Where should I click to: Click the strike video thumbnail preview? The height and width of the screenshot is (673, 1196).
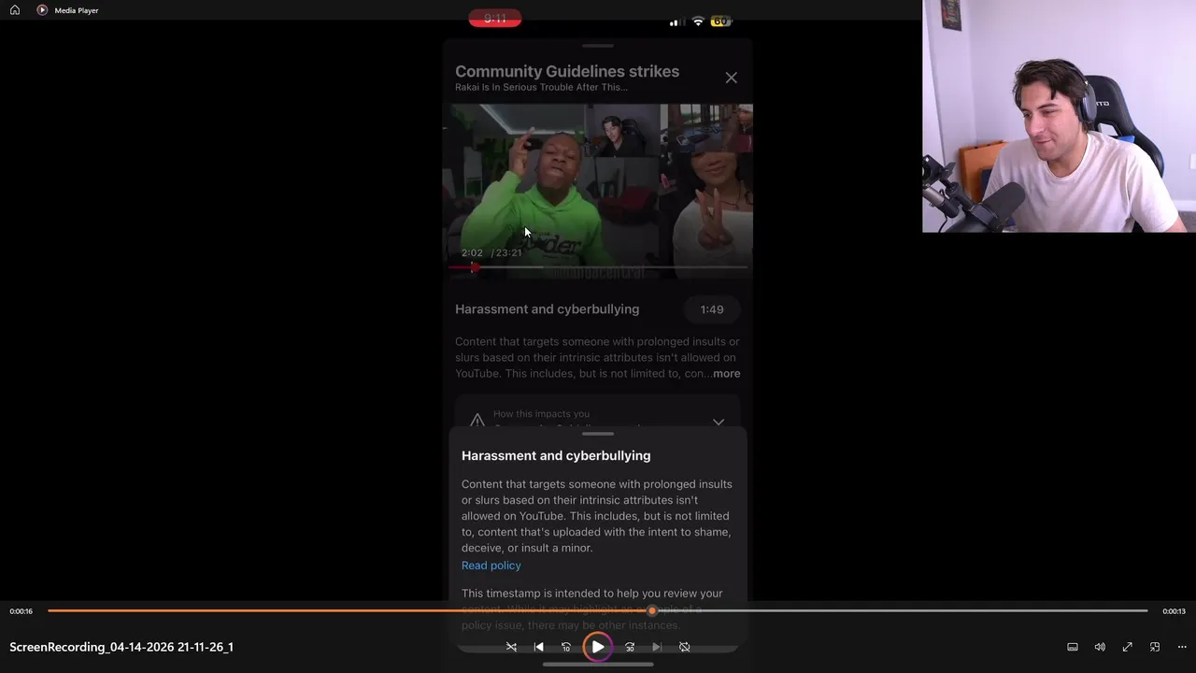[x=598, y=191]
